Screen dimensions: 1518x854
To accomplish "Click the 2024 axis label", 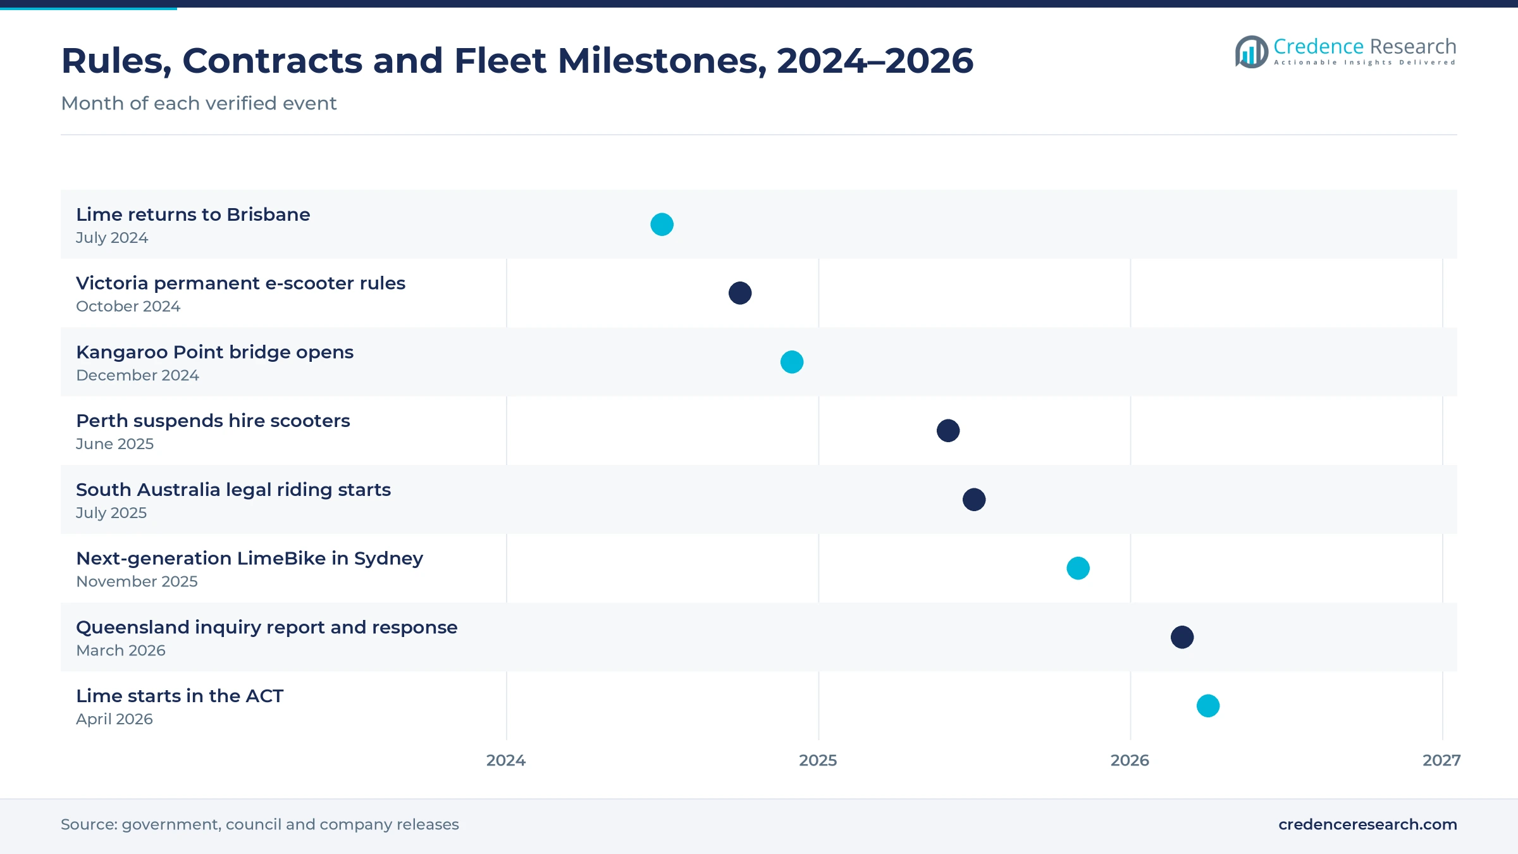I will 506,760.
